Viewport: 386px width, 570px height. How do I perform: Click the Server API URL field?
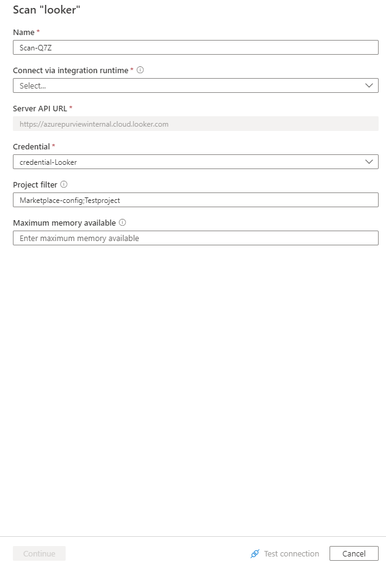tap(195, 124)
